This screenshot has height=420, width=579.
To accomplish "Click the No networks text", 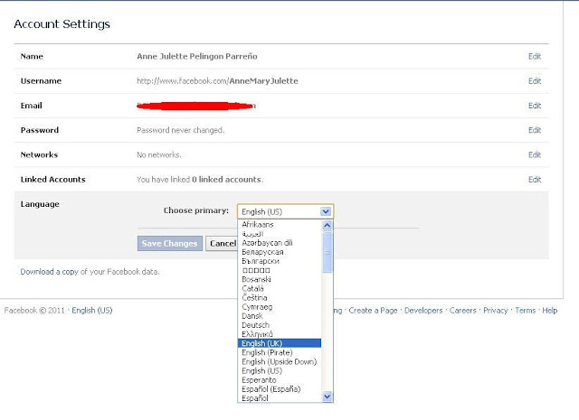I will (x=159, y=154).
